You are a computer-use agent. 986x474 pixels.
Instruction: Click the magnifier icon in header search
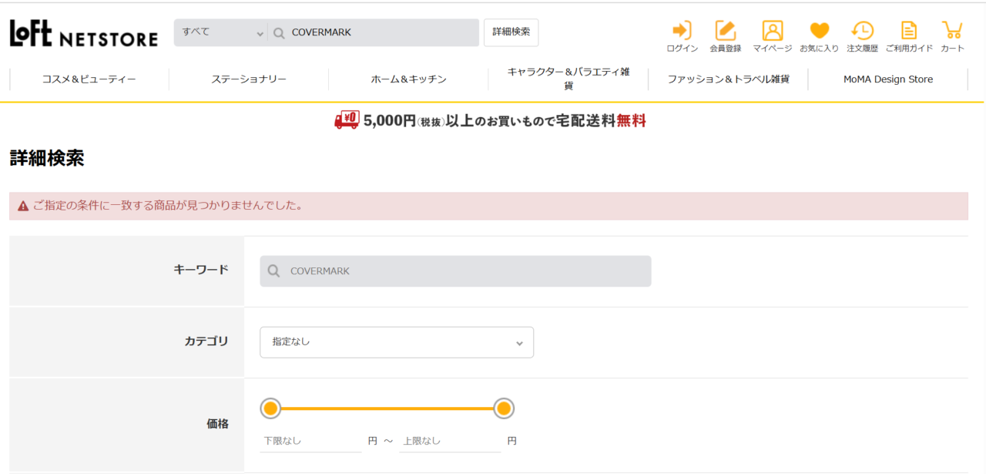[279, 33]
